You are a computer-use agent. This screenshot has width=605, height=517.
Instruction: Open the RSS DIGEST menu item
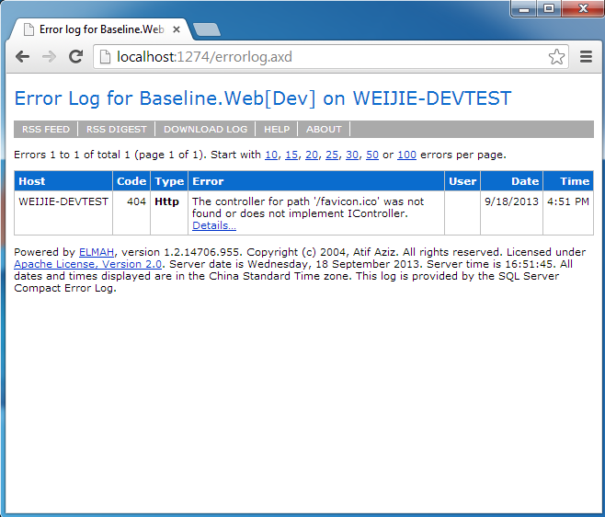point(117,129)
